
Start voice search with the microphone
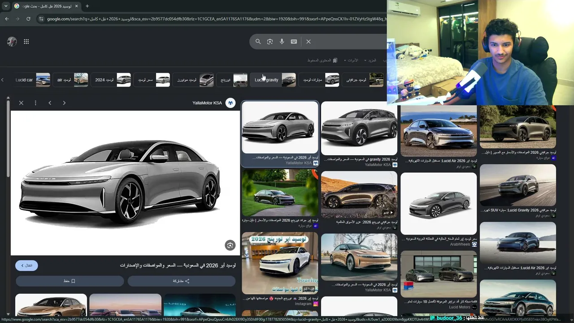pyautogui.click(x=282, y=42)
